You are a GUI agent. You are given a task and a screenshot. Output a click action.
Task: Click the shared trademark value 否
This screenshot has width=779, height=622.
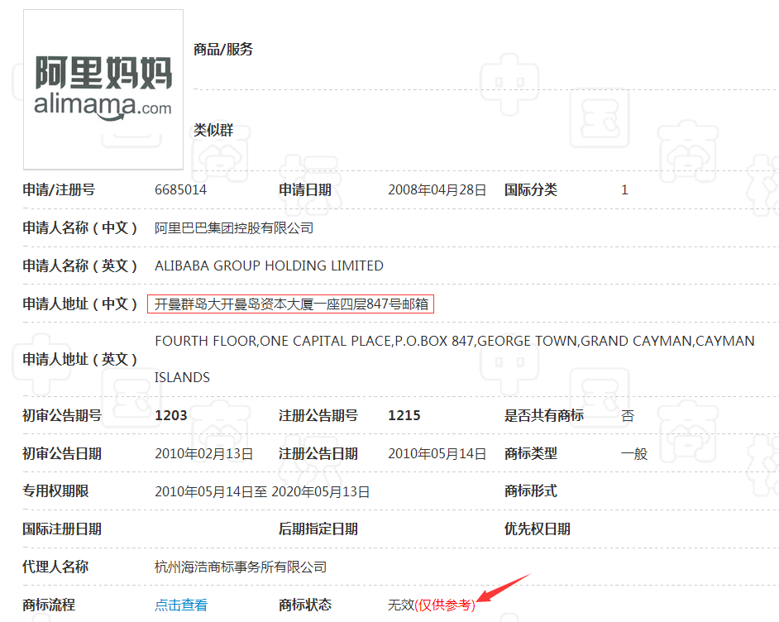[x=627, y=415]
